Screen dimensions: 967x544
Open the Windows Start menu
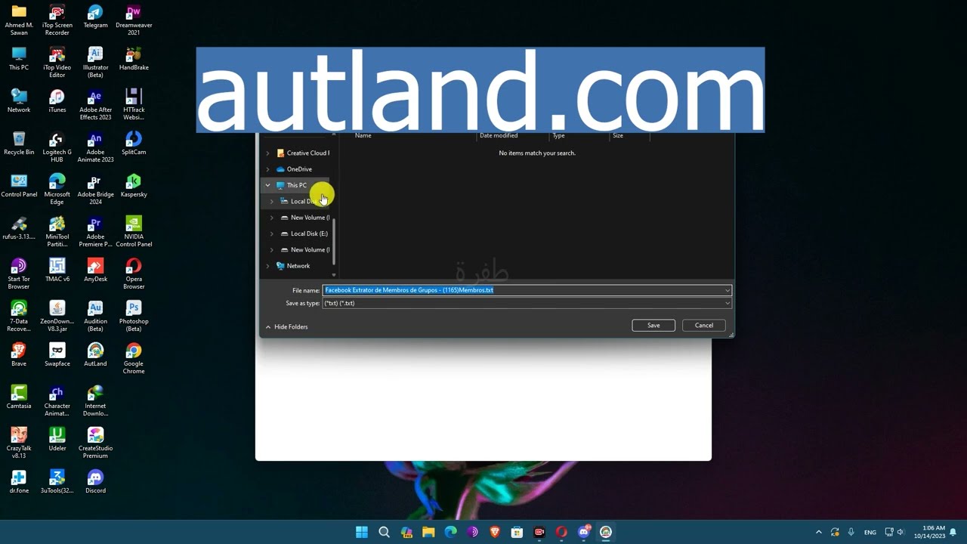tap(362, 532)
